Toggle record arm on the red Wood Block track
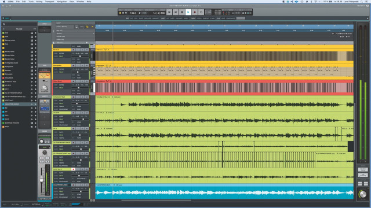The height and width of the screenshot is (208, 371). point(73,81)
